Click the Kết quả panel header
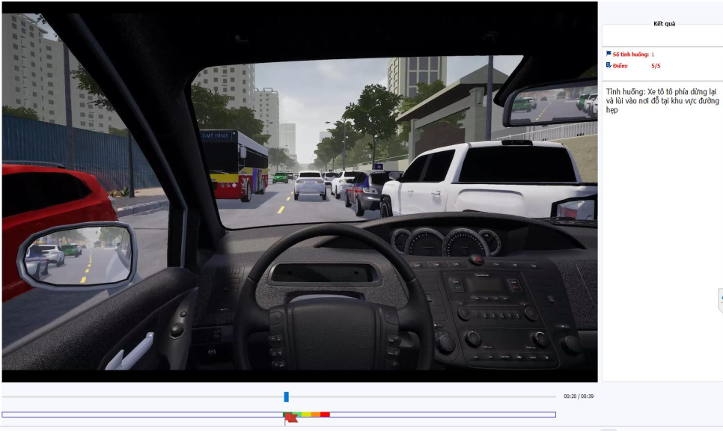Screen dimensions: 723x431 (663, 24)
